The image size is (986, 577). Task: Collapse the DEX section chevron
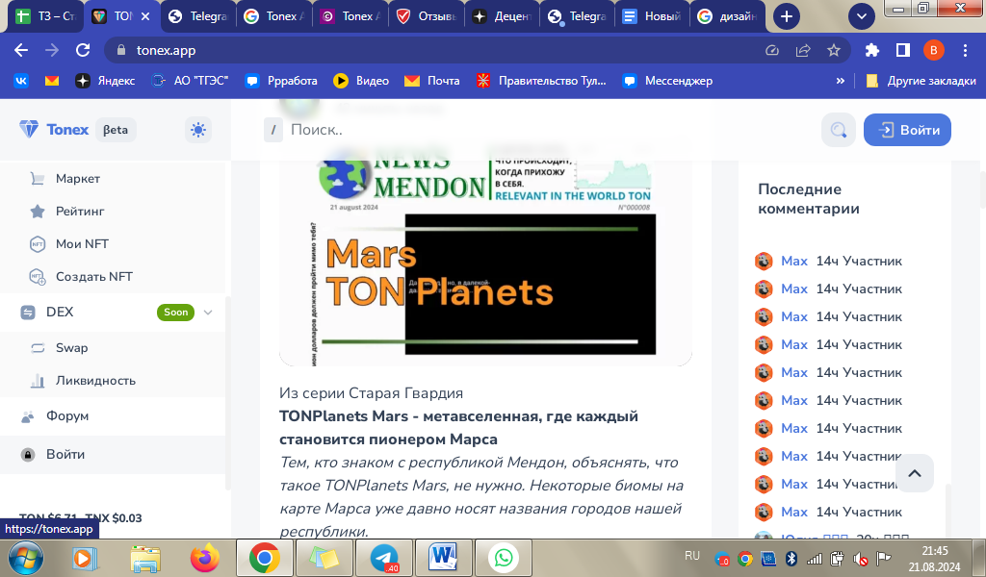tap(208, 312)
